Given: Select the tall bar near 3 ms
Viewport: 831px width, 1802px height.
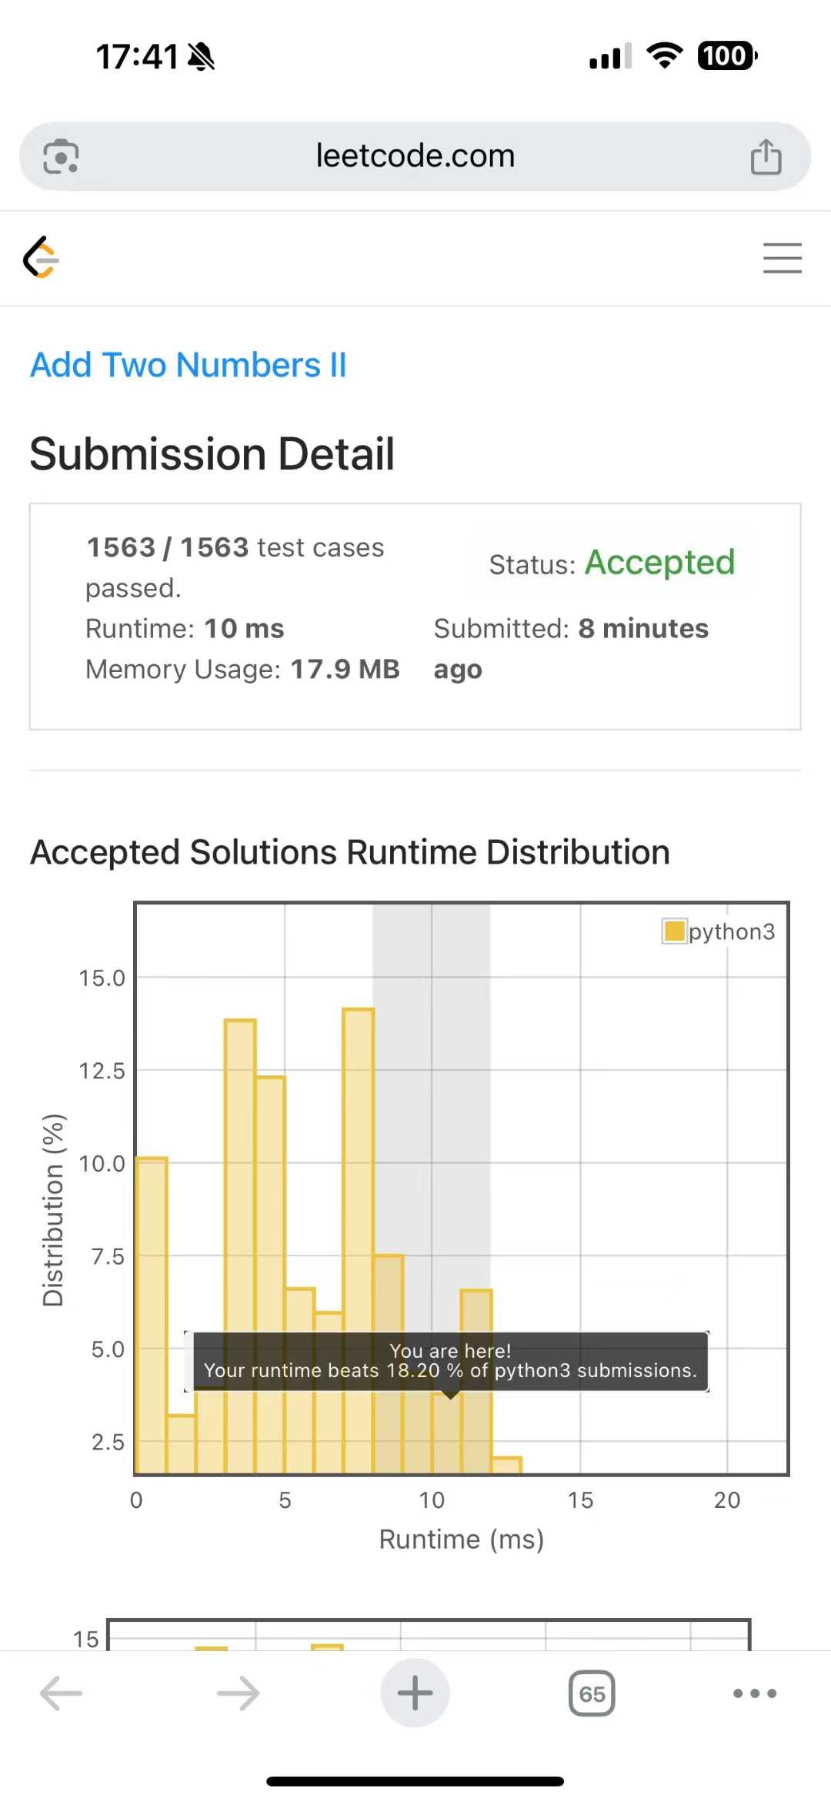Looking at the screenshot, I should [240, 1246].
